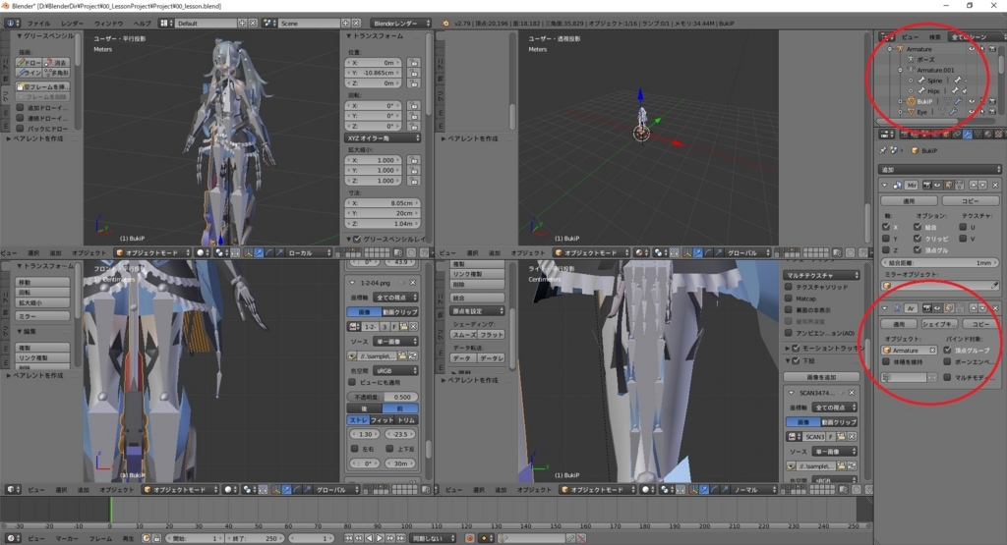This screenshot has width=1007, height=545.
Task: Delete the Armature modifier with its X icon
Action: 995,308
